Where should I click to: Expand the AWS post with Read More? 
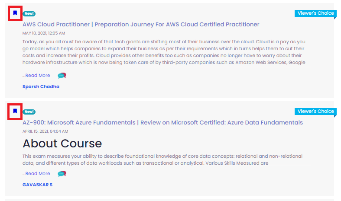(x=36, y=75)
